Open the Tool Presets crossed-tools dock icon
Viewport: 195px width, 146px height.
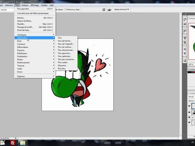point(185,31)
